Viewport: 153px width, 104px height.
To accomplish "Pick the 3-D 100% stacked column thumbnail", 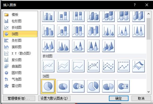I will pos(123,16).
